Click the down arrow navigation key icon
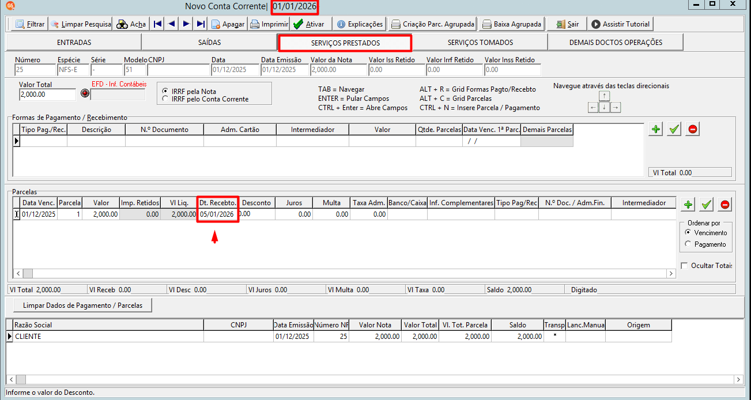 coord(604,107)
